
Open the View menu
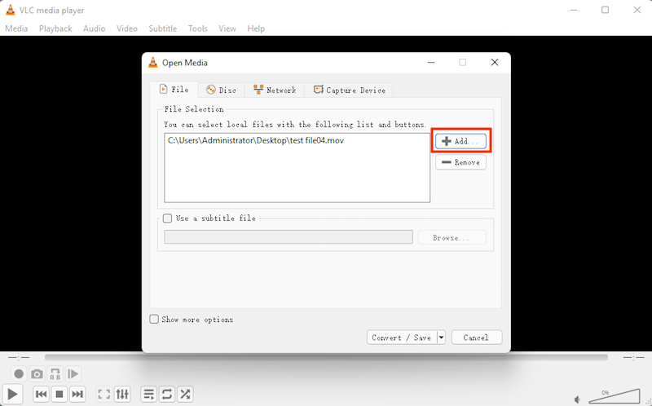tap(227, 29)
